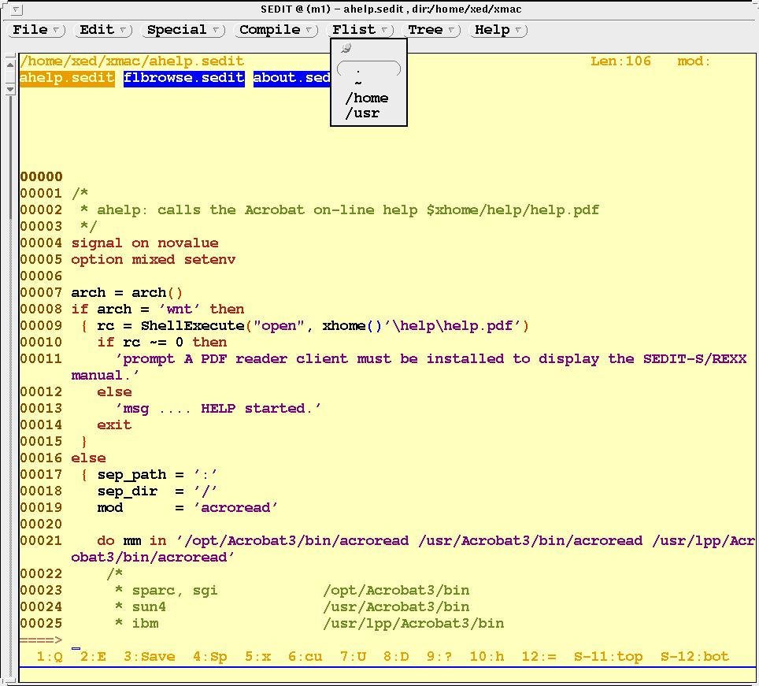Viewport: 759px width, 686px height.
Task: Click the S-12:bot function key label
Action: click(694, 656)
